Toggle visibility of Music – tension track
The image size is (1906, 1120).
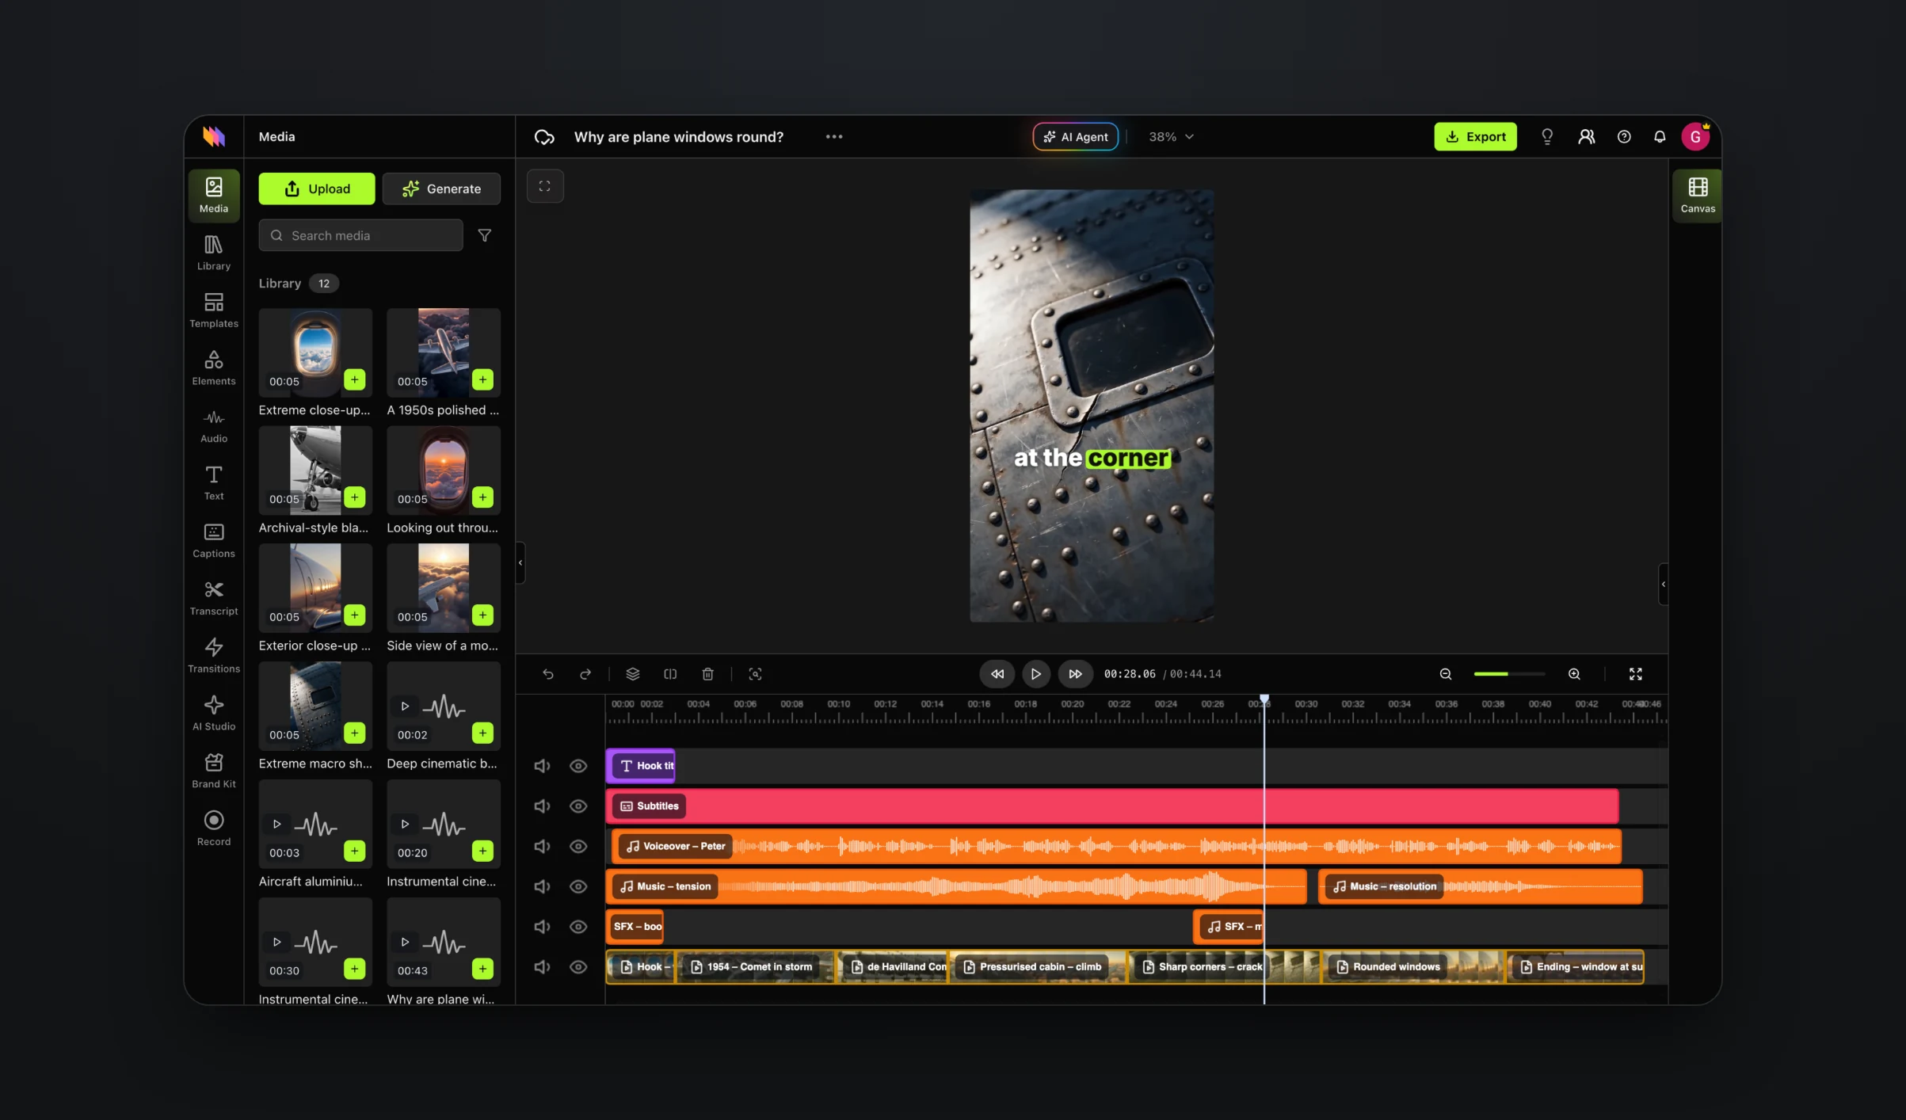click(x=578, y=887)
